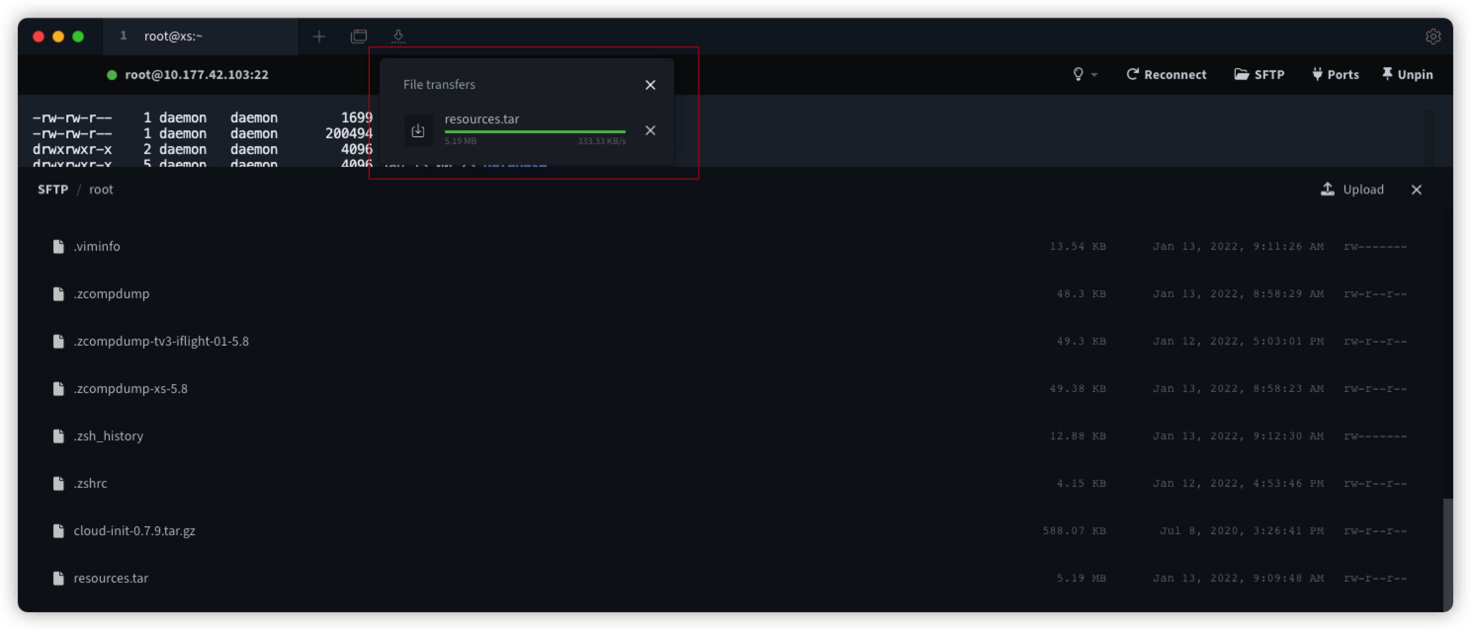Click the resources.tar transfer progress bar
This screenshot has width=1471, height=630.
click(535, 132)
